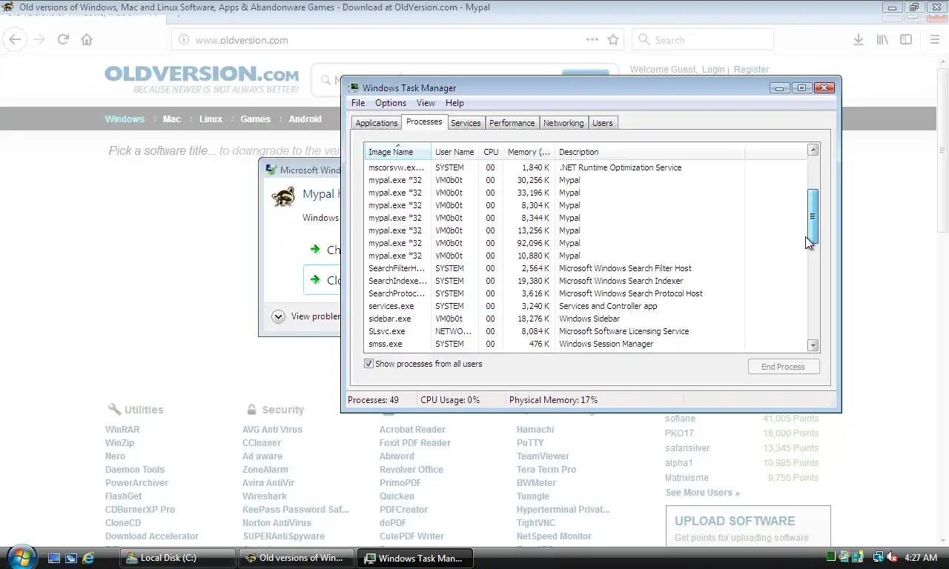
Task: Launch Internet Explorer from quick launch
Action: coord(88,558)
